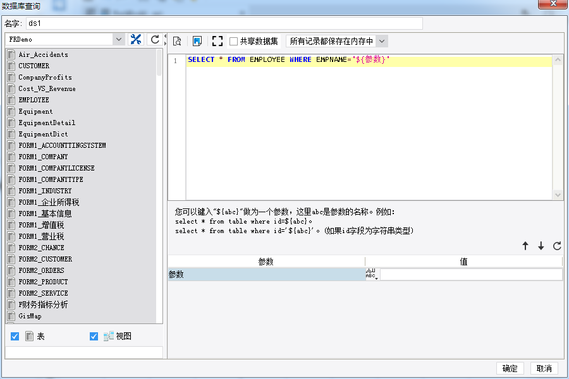Change the value type of 参数
Image resolution: width=569 pixels, height=379 pixels.
(x=372, y=274)
